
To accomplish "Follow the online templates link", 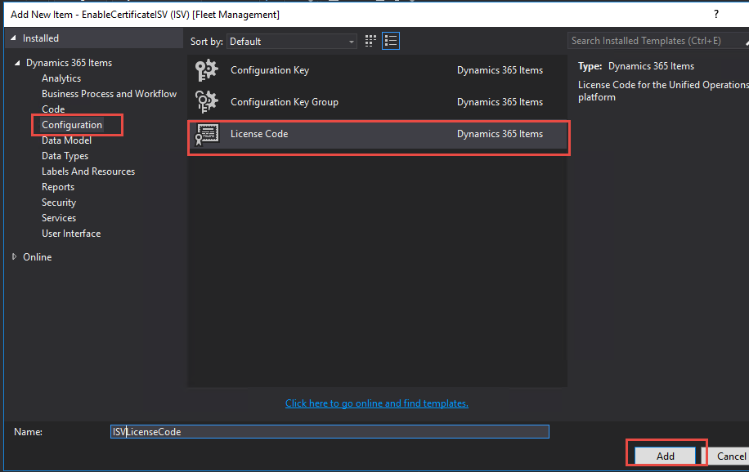I will 376,403.
